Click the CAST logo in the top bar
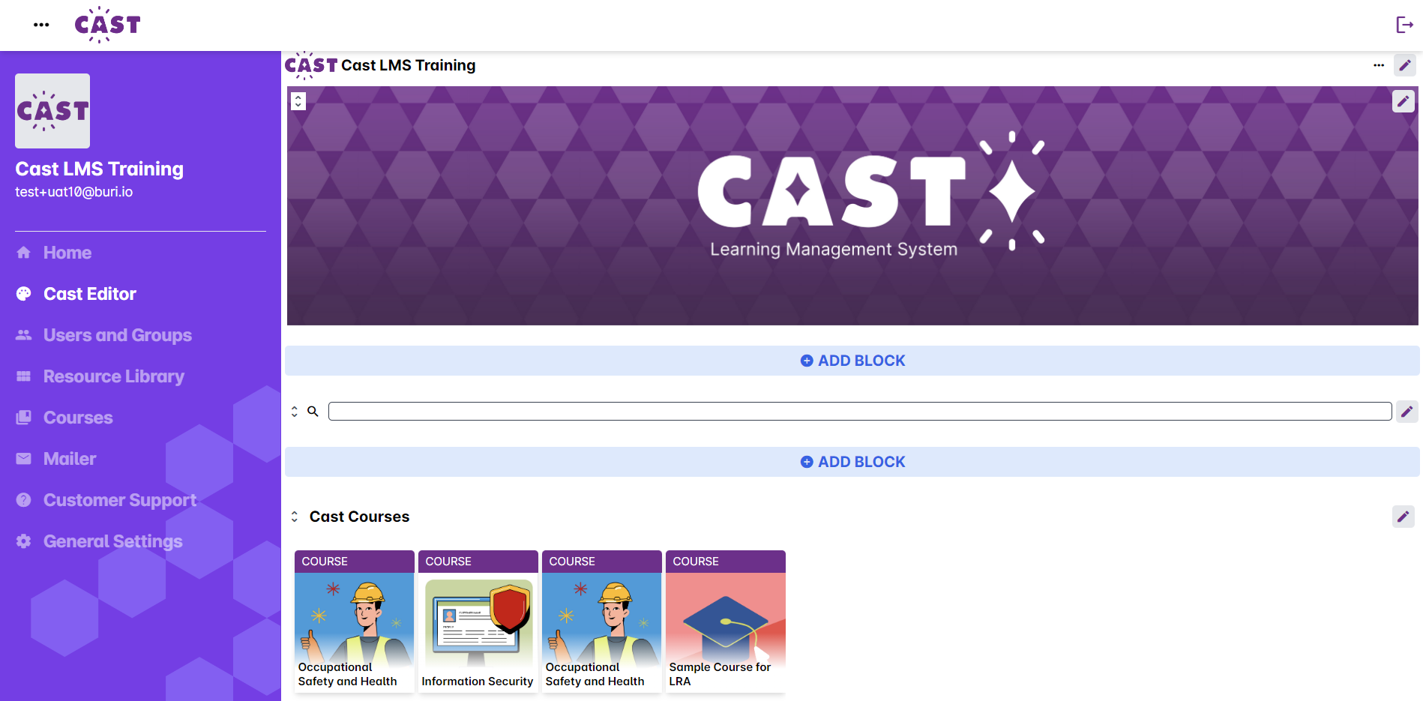Viewport: 1423px width, 701px height. click(x=107, y=25)
